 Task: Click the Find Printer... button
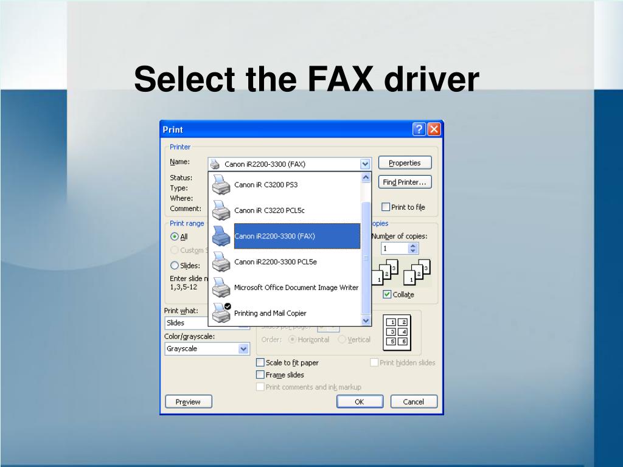[x=405, y=182]
